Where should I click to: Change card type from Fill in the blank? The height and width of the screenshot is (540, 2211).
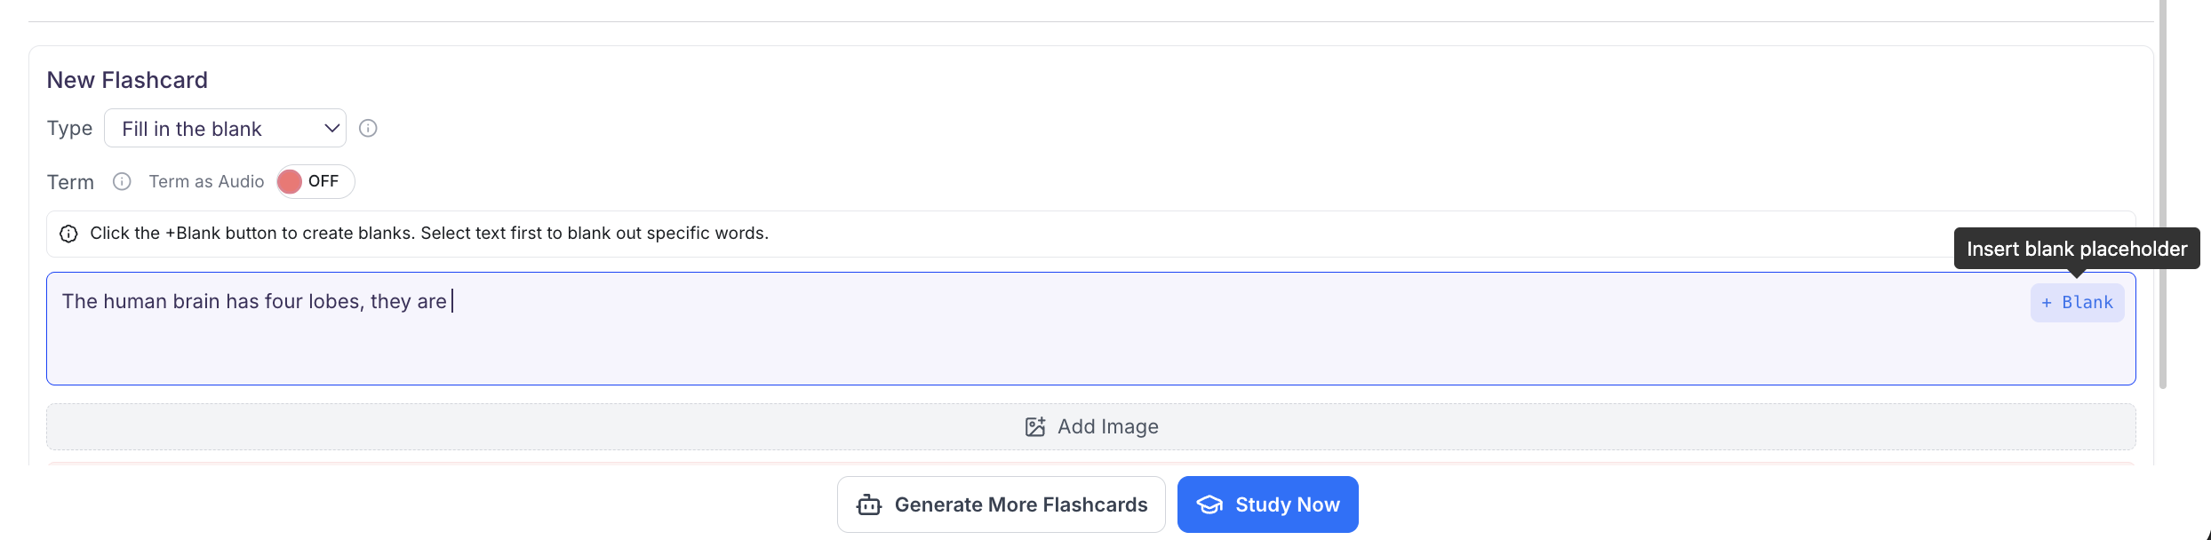coord(225,128)
